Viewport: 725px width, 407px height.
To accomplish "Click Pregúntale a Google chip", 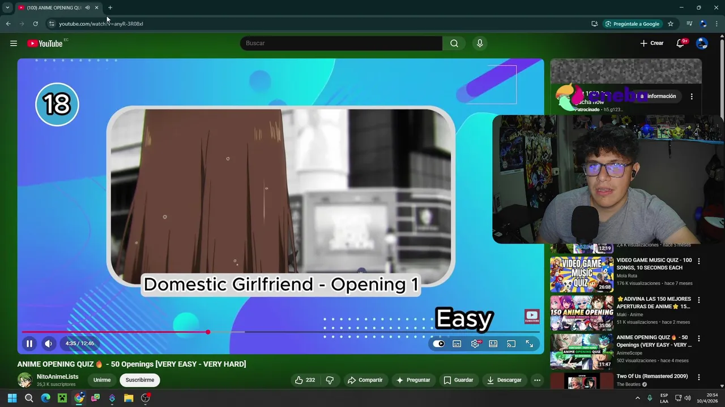I will [x=633, y=24].
